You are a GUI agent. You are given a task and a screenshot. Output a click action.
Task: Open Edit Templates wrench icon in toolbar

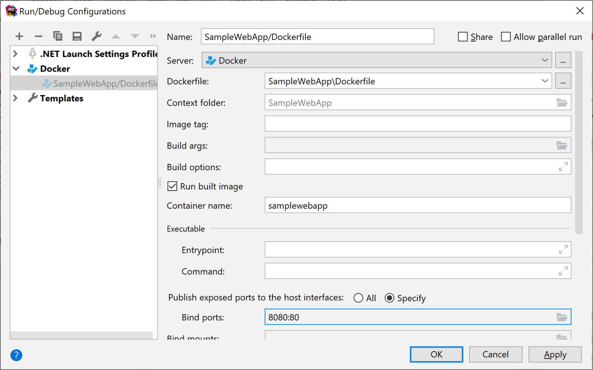tap(96, 36)
